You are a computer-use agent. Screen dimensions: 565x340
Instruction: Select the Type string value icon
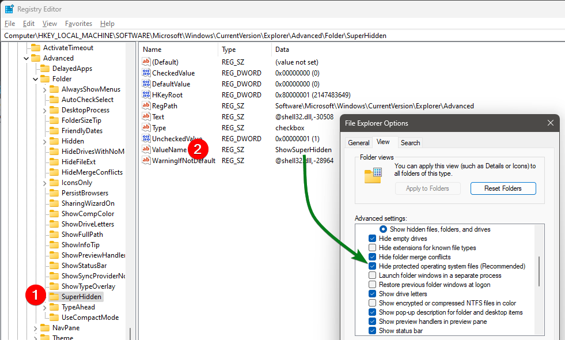coord(146,127)
